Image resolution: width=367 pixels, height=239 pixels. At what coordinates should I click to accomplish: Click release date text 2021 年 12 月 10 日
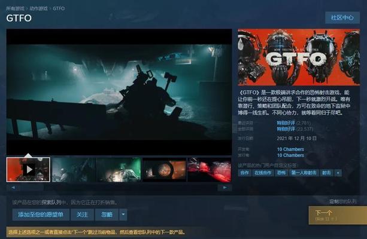coord(296,138)
